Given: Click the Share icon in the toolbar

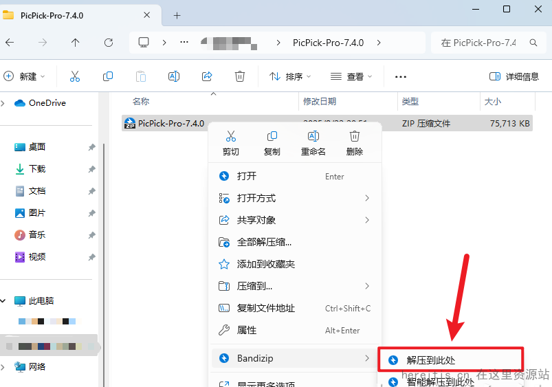Looking at the screenshot, I should point(207,76).
